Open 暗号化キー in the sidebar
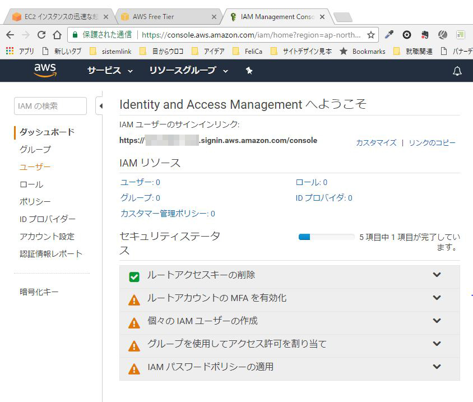Screen dimensions: 473x402 click(39, 292)
